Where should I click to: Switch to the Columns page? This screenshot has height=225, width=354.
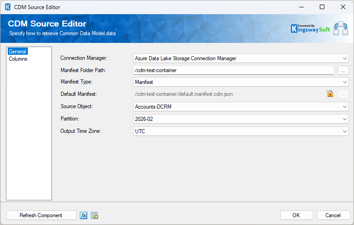tap(18, 59)
